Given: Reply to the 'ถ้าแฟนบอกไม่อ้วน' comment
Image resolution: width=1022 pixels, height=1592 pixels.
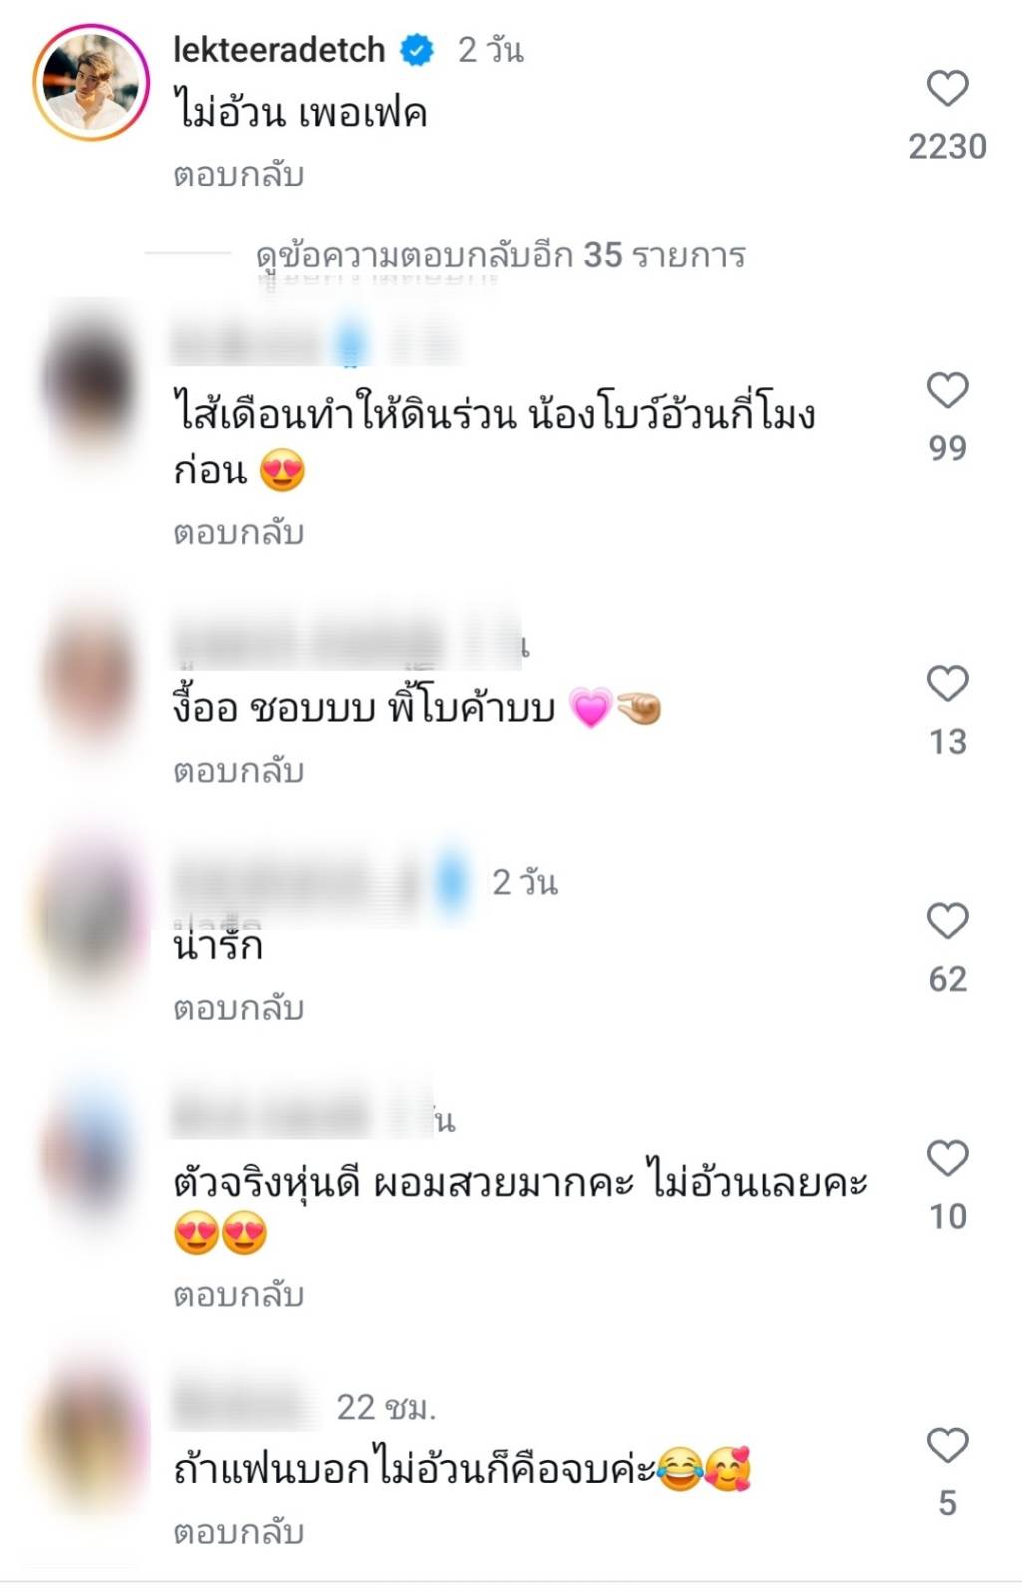Looking at the screenshot, I should point(238,1532).
